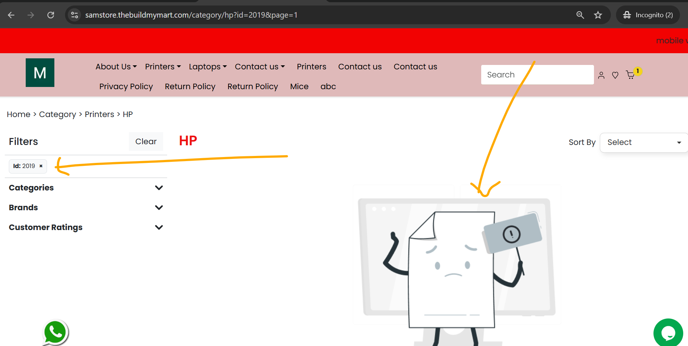Open the green live chat bubble
This screenshot has height=346, width=688.
668,333
